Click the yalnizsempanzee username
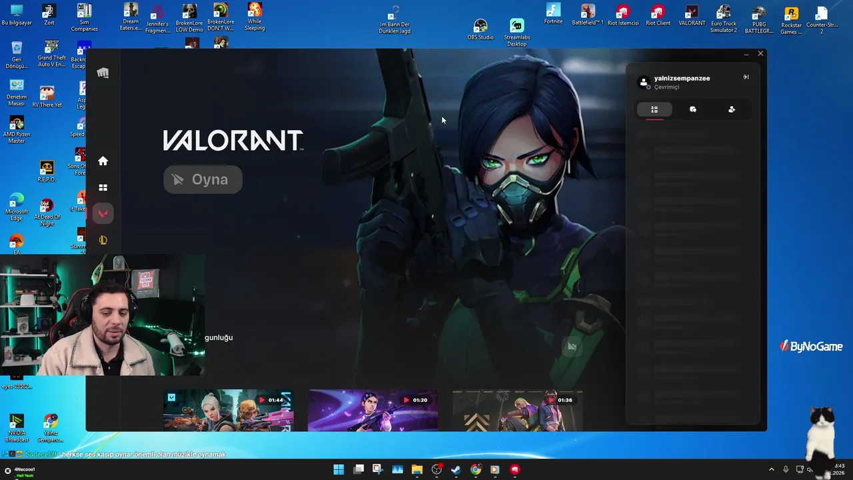This screenshot has width=853, height=480. click(682, 78)
